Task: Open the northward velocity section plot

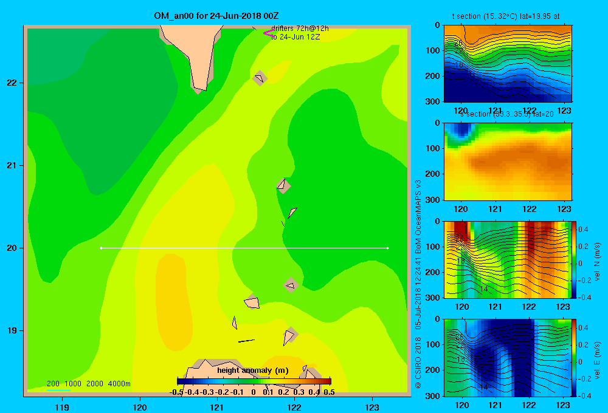Action: click(x=508, y=259)
